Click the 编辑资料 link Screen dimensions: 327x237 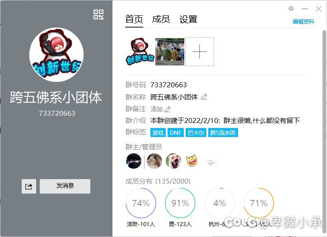point(303,22)
